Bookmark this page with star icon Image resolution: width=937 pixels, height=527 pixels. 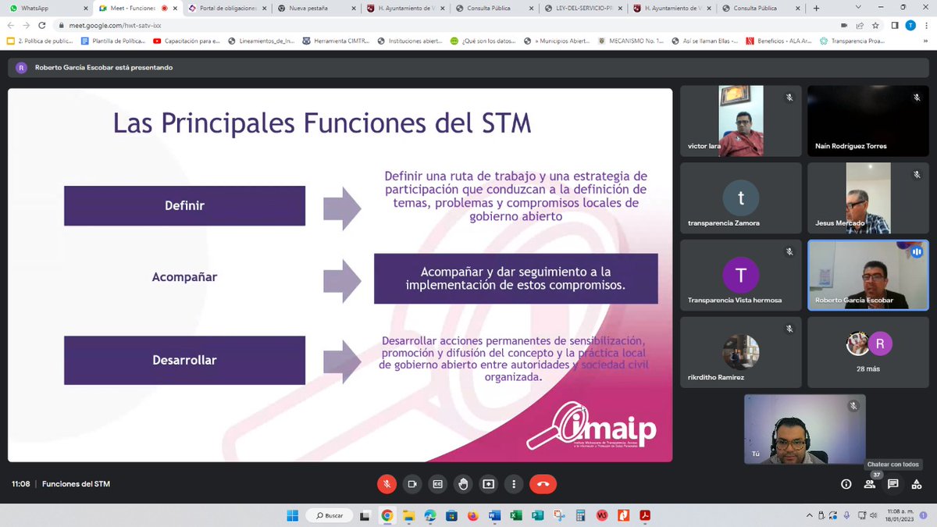[875, 25]
